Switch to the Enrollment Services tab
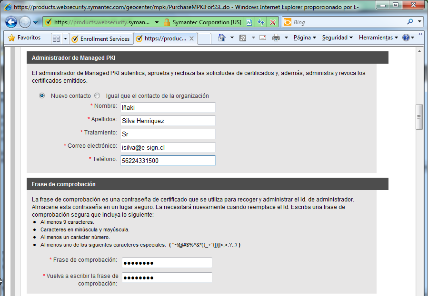The width and height of the screenshot is (428, 296). click(100, 38)
